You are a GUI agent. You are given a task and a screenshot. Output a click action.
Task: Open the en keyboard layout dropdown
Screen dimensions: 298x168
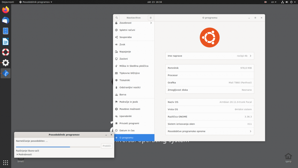tap(274, 2)
